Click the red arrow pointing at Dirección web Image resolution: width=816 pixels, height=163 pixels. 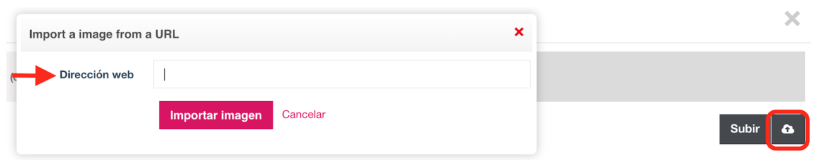pyautogui.click(x=34, y=76)
